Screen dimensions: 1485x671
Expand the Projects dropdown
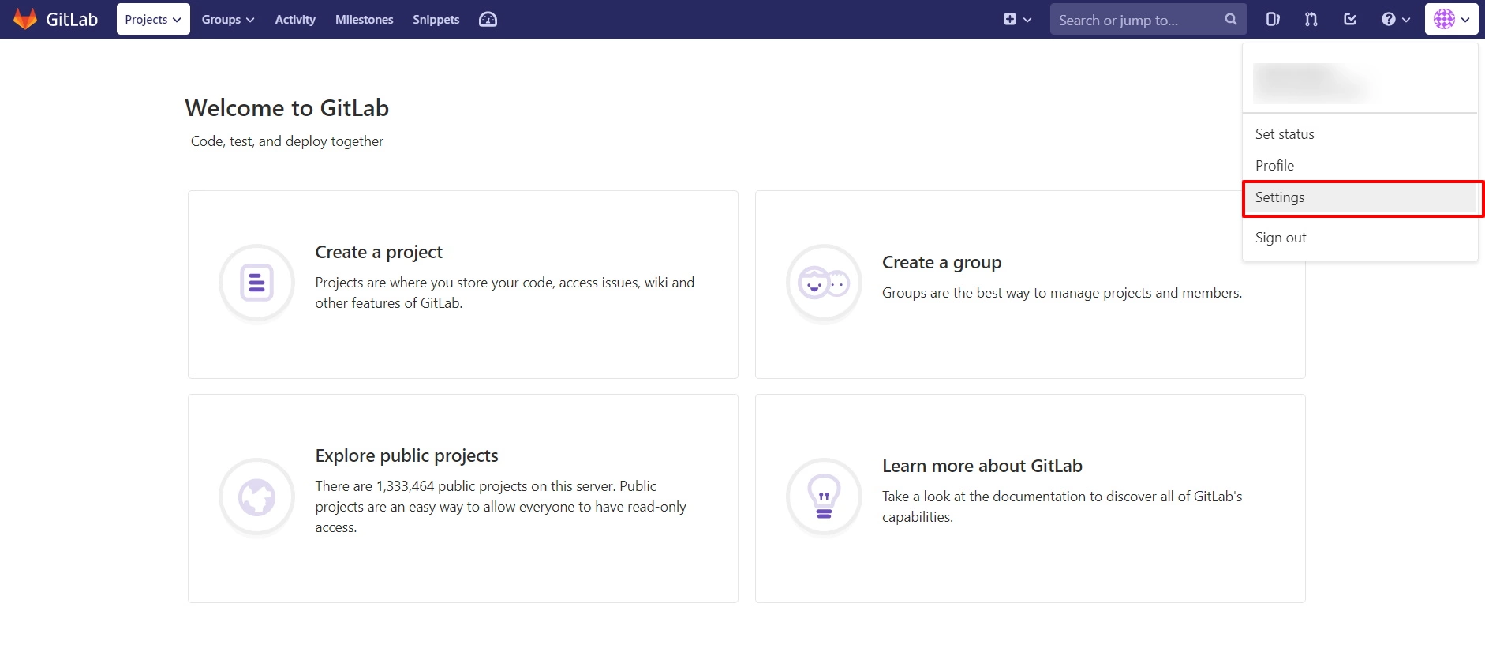click(153, 20)
